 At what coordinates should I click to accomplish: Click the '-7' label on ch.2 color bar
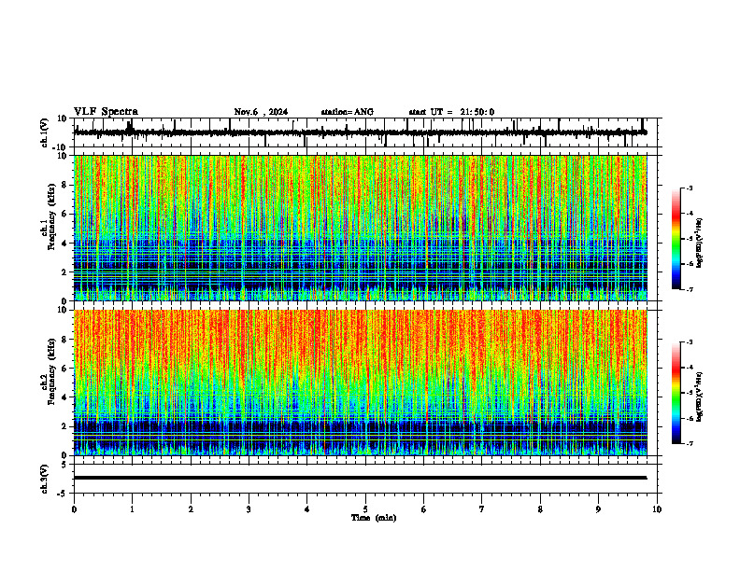[689, 443]
